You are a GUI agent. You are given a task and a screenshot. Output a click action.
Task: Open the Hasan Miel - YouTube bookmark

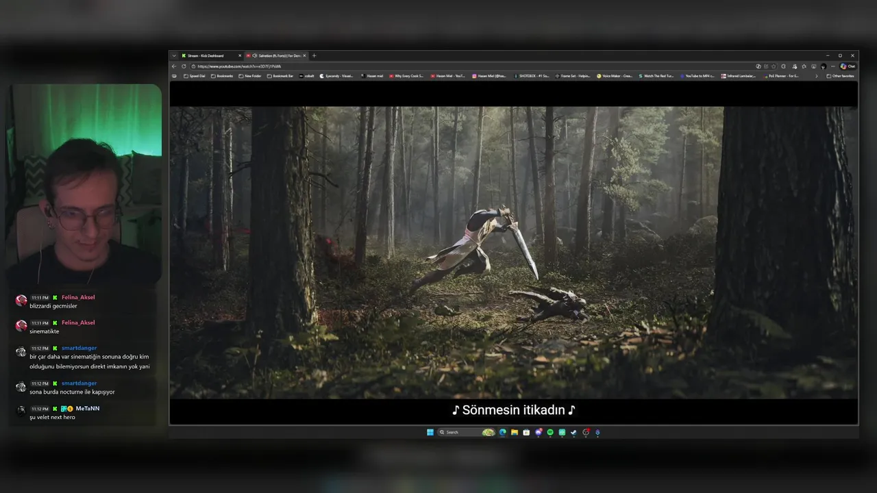[448, 76]
